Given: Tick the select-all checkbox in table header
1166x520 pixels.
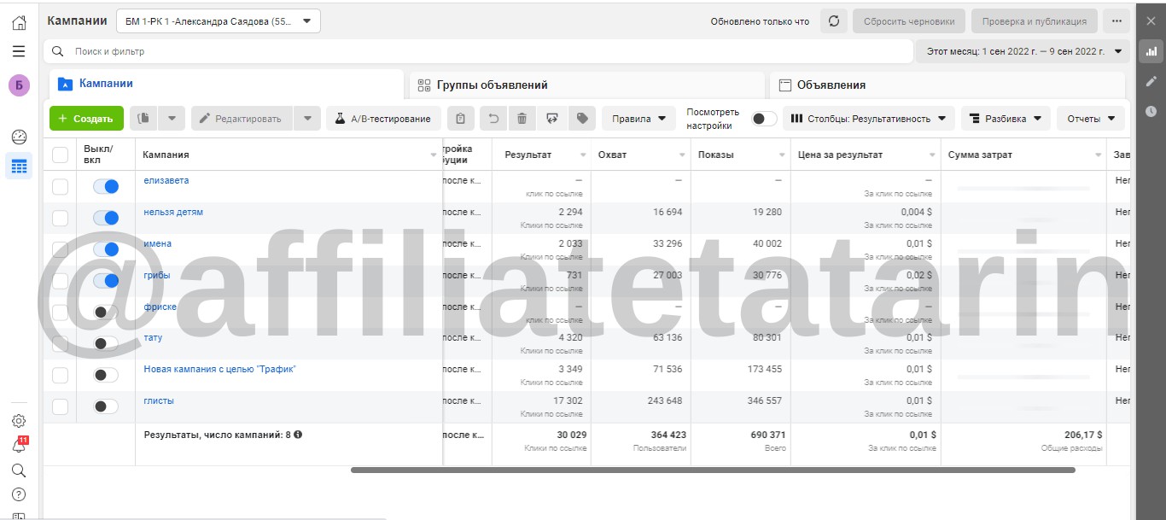Looking at the screenshot, I should point(60,155).
